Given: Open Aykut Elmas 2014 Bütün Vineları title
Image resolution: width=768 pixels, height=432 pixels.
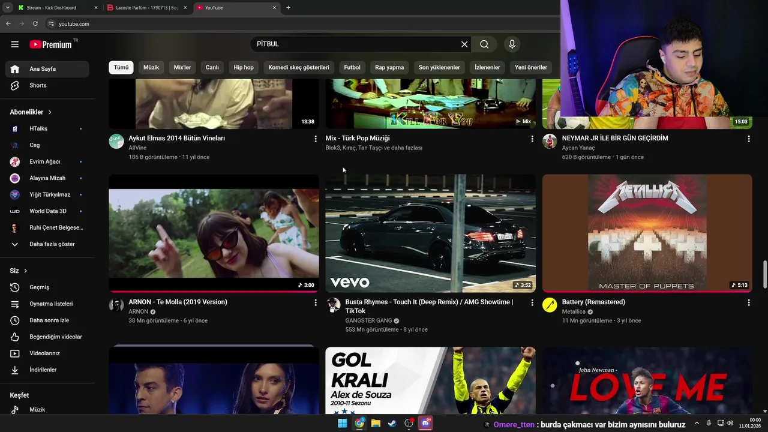Looking at the screenshot, I should pyautogui.click(x=177, y=138).
